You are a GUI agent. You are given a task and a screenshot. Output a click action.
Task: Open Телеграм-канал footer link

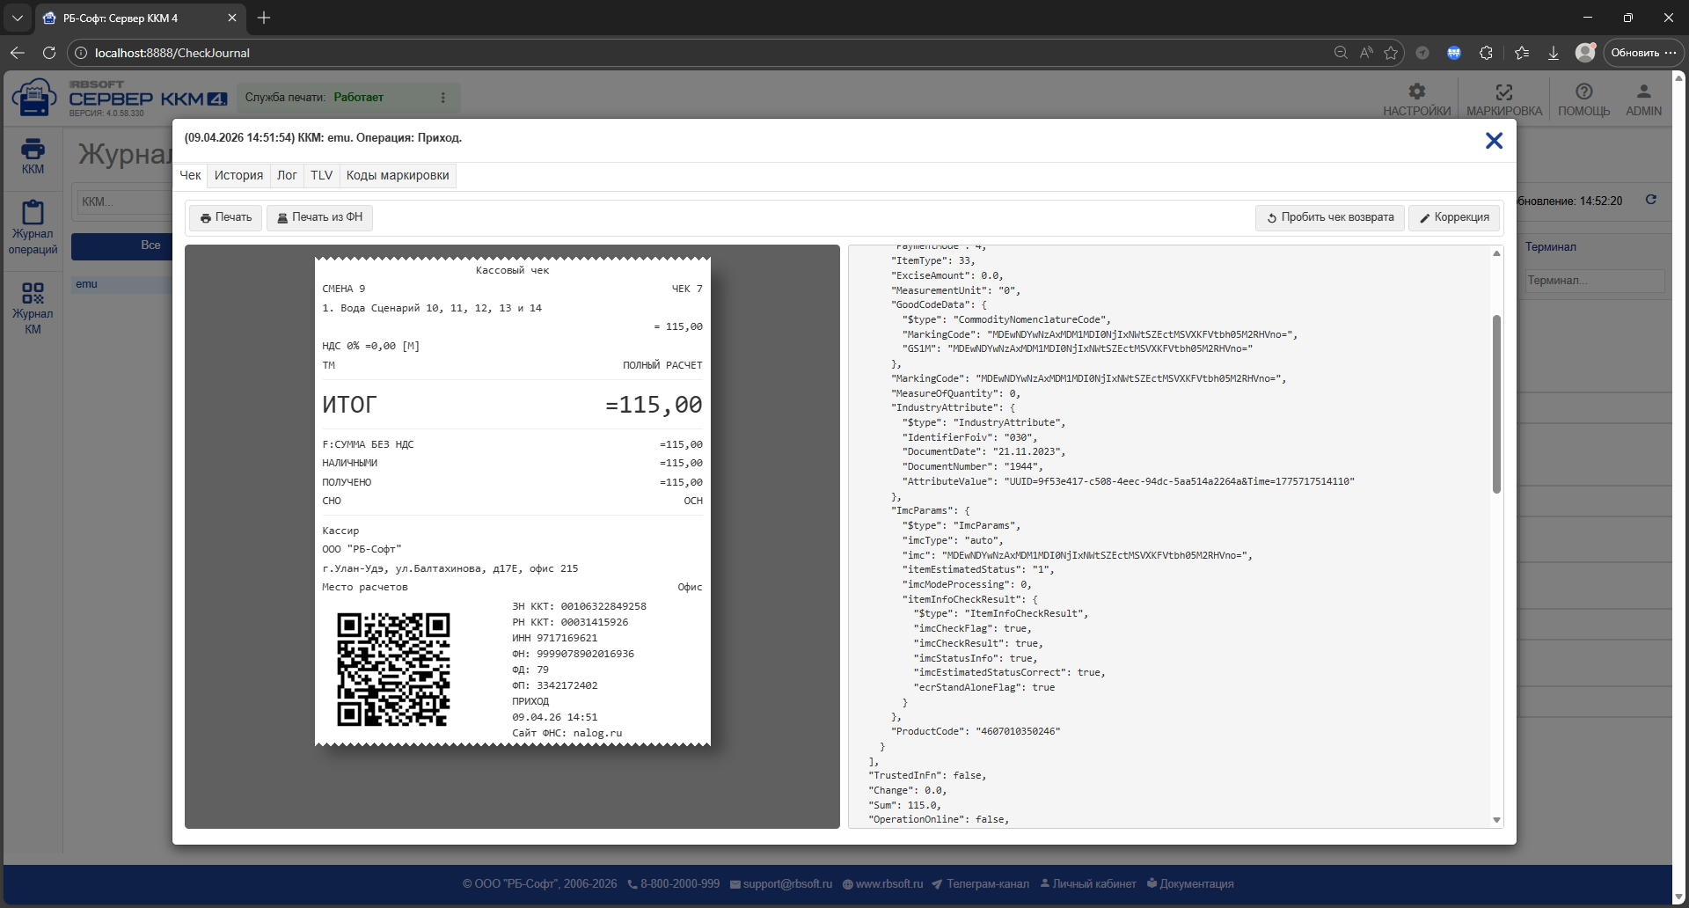pyautogui.click(x=980, y=884)
